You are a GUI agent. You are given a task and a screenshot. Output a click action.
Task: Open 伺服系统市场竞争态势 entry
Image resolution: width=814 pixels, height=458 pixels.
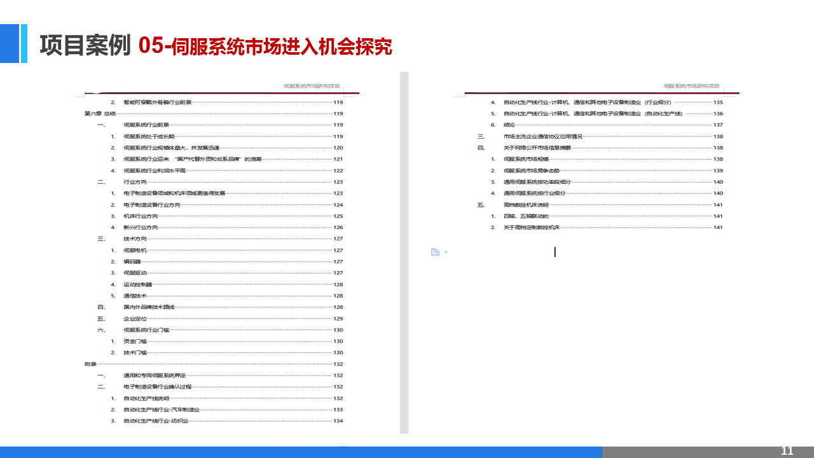tap(532, 170)
